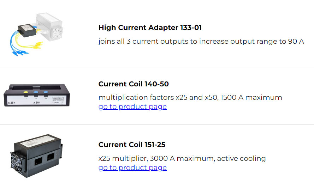Open the product page link for Current Coil 151-25
Viewport: 314px width, 189px height.
(132, 167)
